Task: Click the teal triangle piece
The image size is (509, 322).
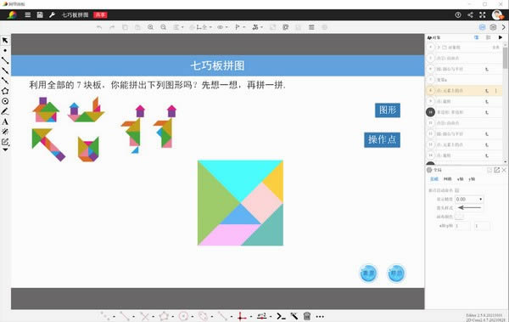Action: 270,231
